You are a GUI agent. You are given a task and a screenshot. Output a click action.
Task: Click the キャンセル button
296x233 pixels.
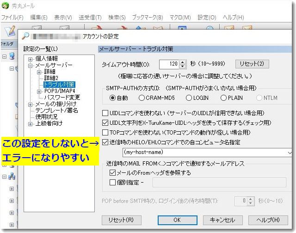coord(223,220)
